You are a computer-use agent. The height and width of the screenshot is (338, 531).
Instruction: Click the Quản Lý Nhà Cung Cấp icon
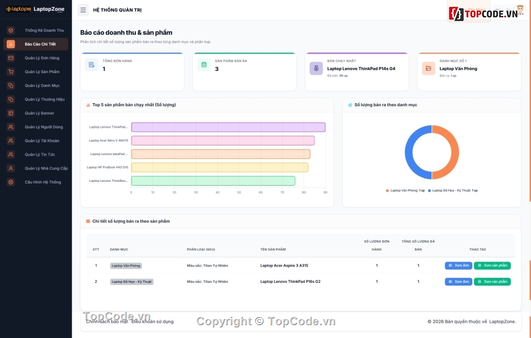tap(11, 168)
